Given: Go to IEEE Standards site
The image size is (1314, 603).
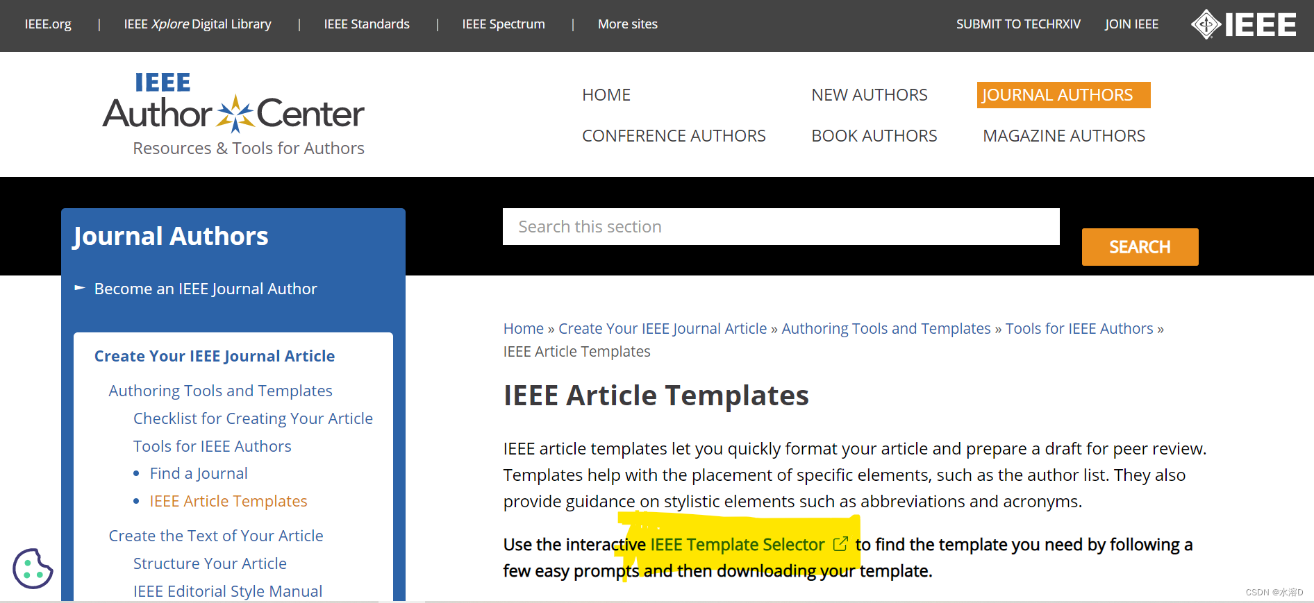Looking at the screenshot, I should 367,24.
